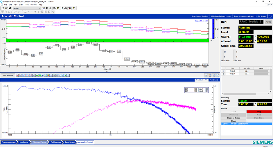
Task: Click the Paste clipboard icon
Action: click(x=58, y=8)
